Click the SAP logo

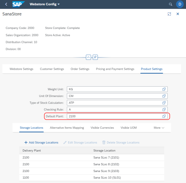pyautogui.click(x=19, y=4)
